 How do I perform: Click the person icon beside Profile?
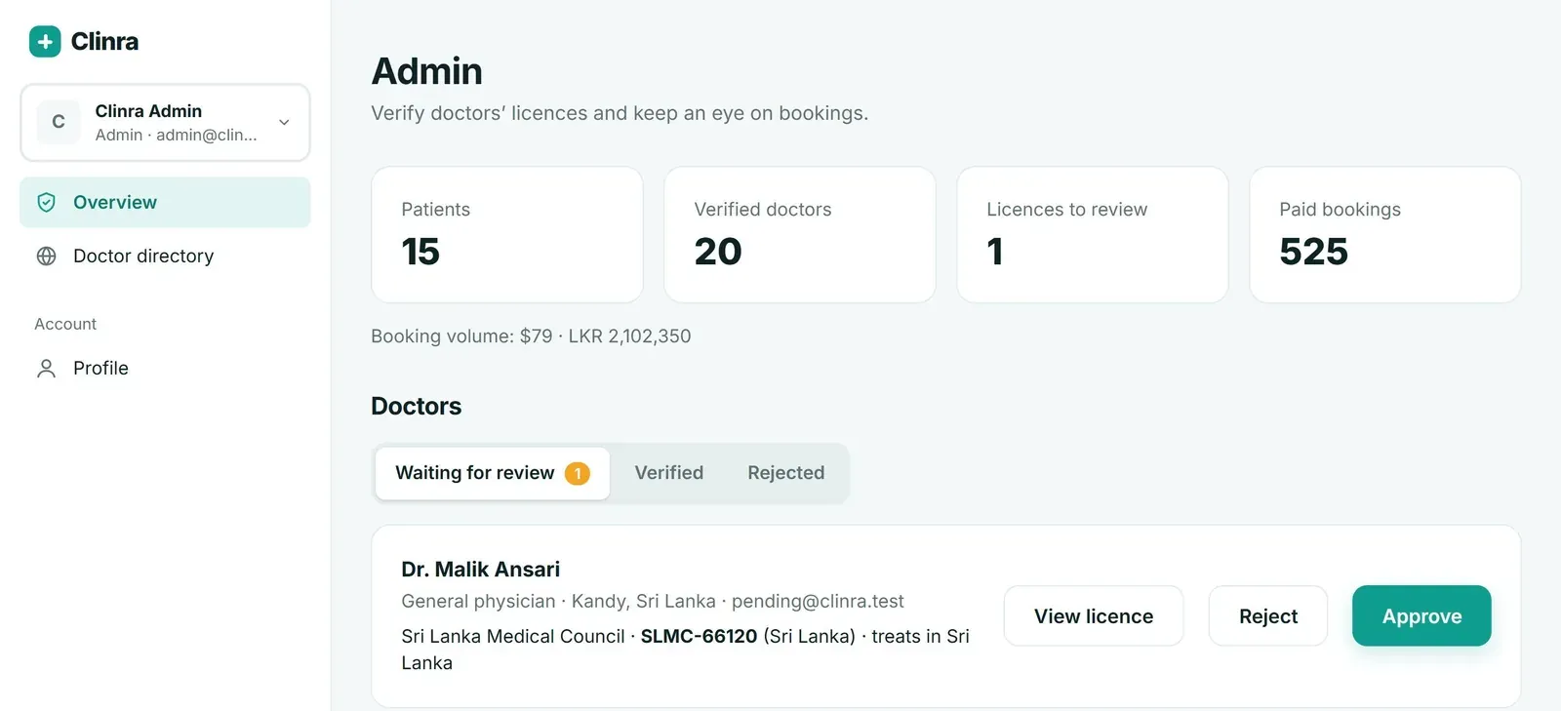46,368
